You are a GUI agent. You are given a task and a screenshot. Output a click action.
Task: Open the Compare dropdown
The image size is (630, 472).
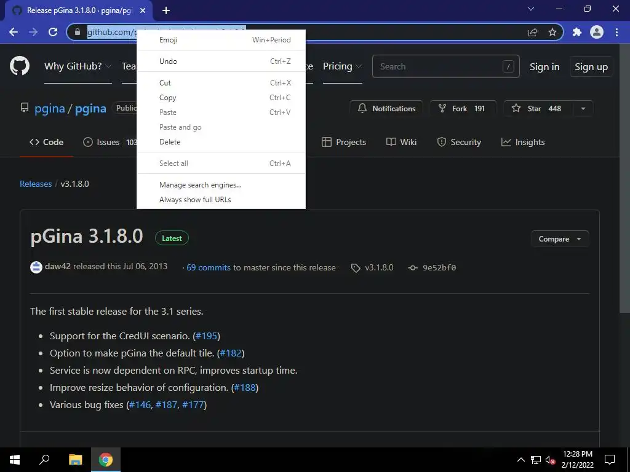click(560, 239)
